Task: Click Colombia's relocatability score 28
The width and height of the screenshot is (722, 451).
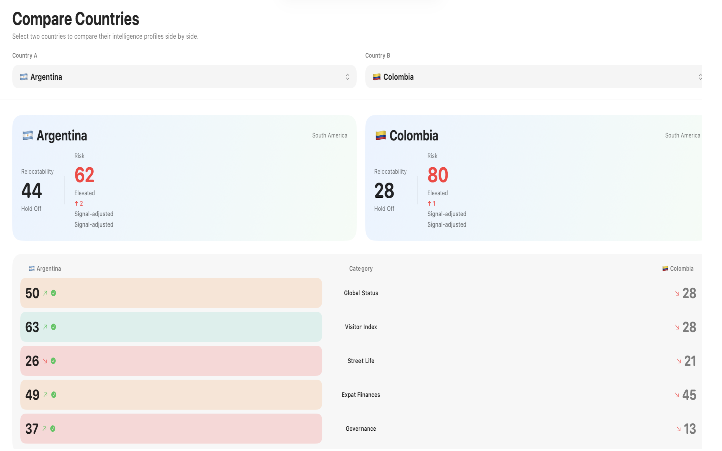Action: coord(384,191)
